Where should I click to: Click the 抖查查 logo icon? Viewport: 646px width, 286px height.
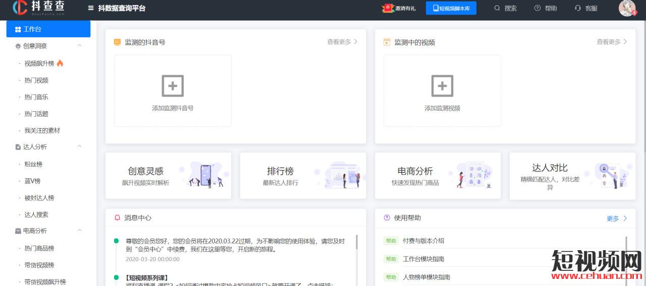coord(20,8)
